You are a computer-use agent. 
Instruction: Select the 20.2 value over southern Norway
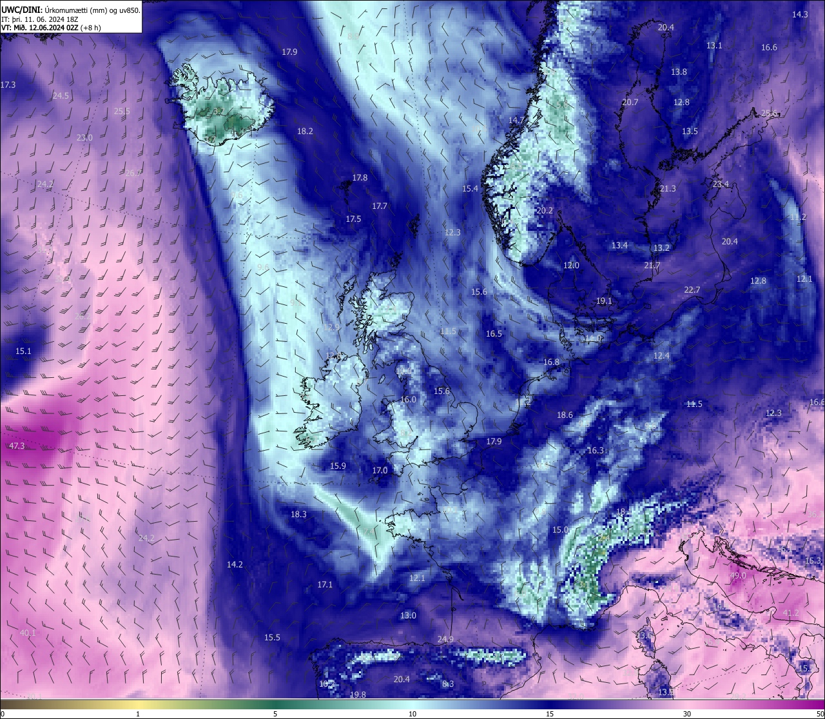pyautogui.click(x=545, y=210)
